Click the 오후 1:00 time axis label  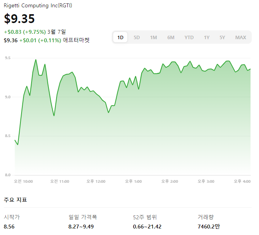(133, 182)
